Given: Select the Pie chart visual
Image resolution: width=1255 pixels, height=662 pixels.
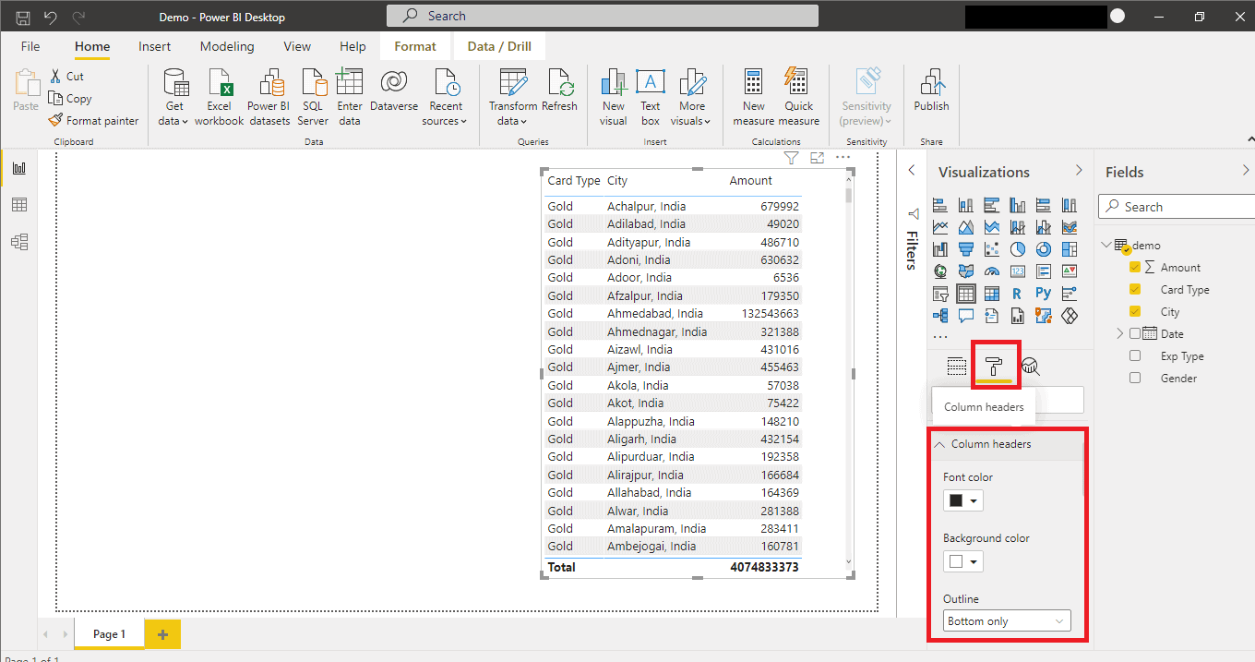Looking at the screenshot, I should pos(1018,248).
